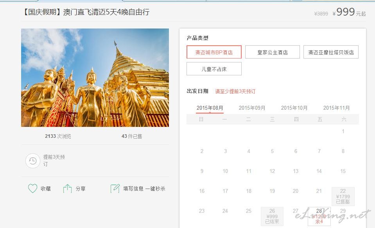Click the golden temple product photo
375x228 pixels.
tap(95, 78)
